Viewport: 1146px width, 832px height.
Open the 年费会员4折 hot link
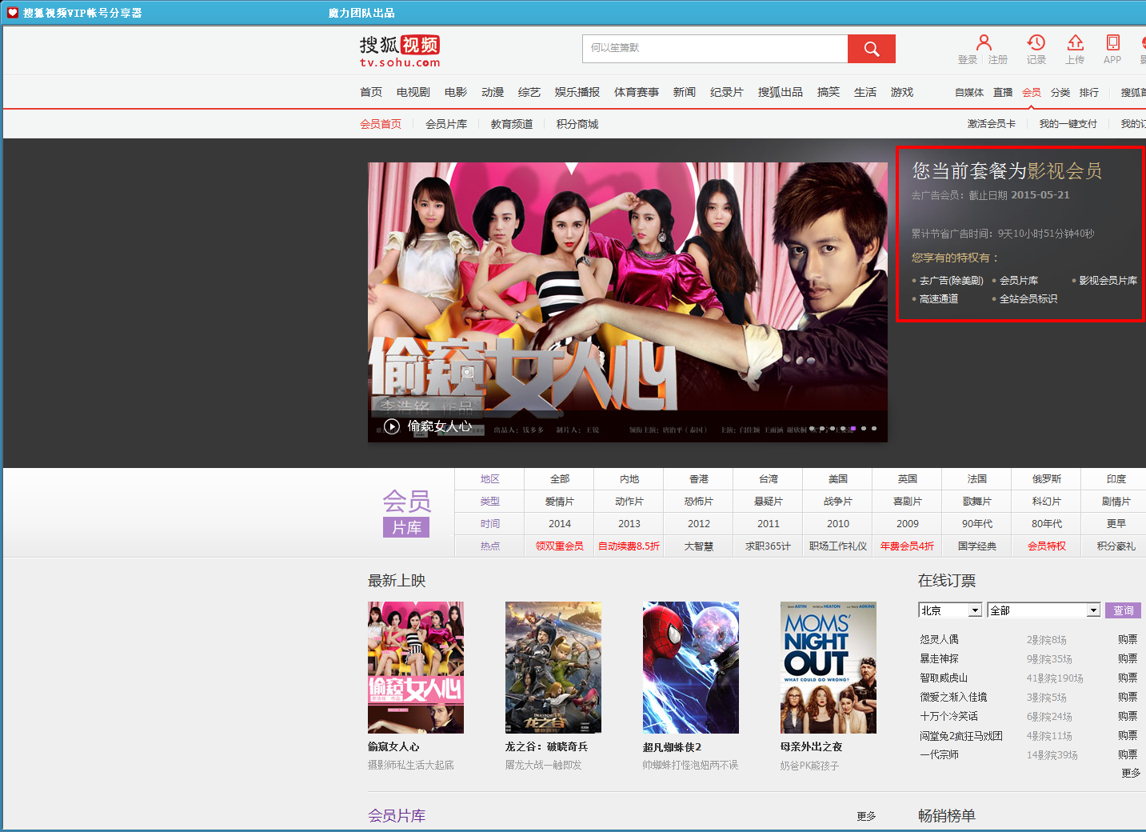(908, 546)
